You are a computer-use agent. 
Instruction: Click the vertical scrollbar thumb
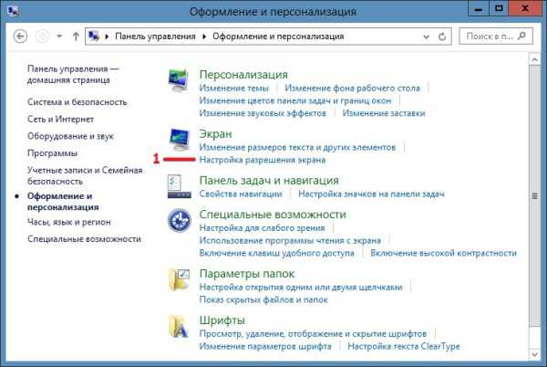coord(535,196)
